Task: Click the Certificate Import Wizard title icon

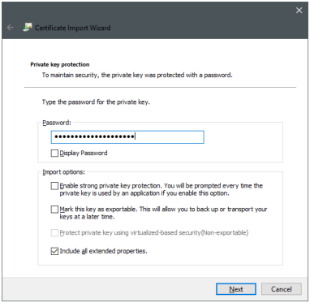Action: pyautogui.click(x=28, y=28)
